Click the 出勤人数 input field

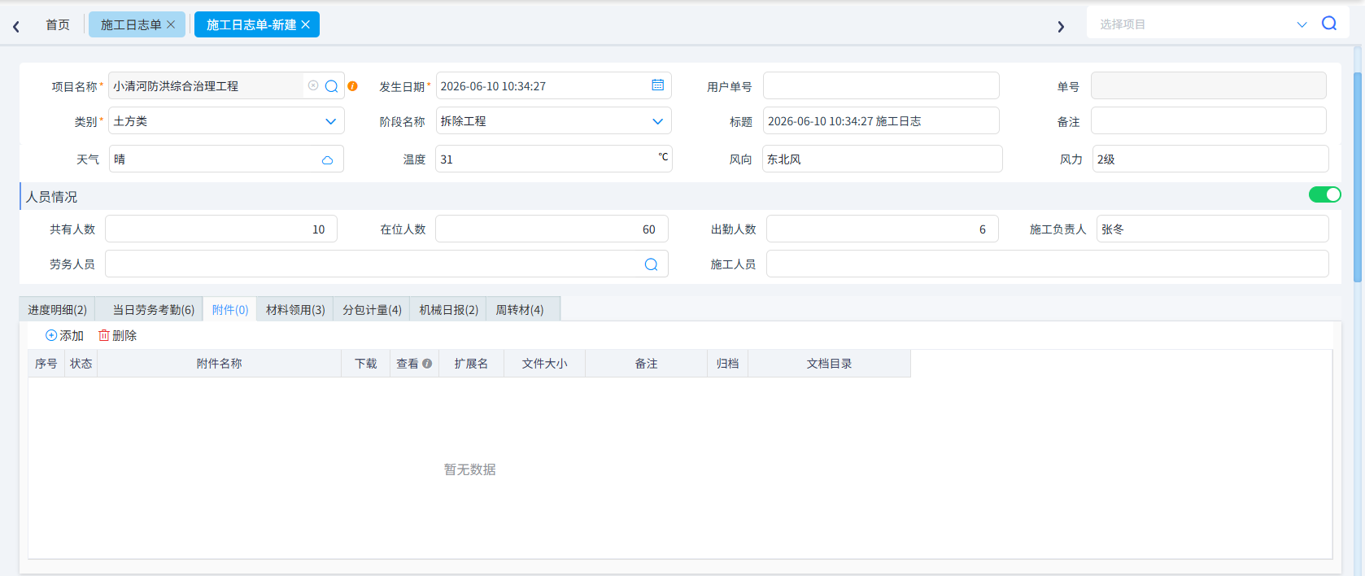click(x=883, y=229)
